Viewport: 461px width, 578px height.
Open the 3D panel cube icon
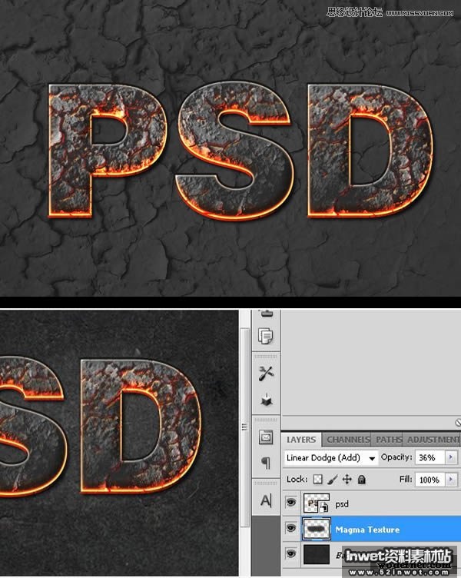[x=266, y=400]
